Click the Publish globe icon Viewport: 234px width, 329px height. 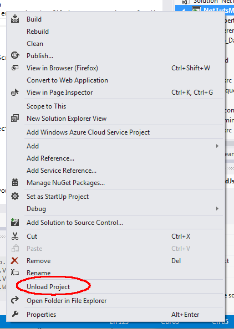15,55
